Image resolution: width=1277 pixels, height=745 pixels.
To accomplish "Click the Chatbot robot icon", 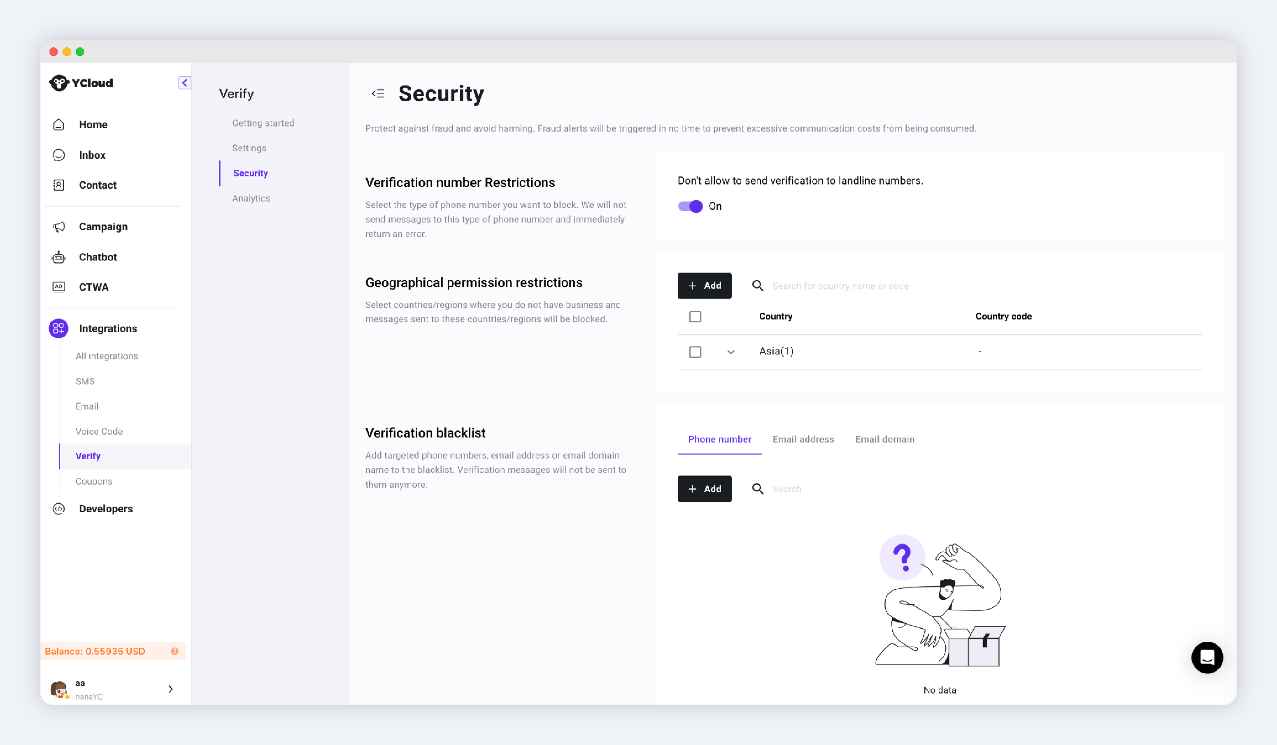I will click(59, 257).
